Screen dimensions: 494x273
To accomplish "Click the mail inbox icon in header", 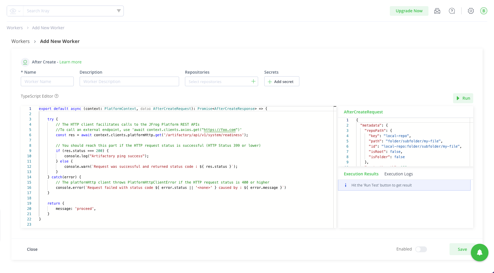I will click(437, 11).
